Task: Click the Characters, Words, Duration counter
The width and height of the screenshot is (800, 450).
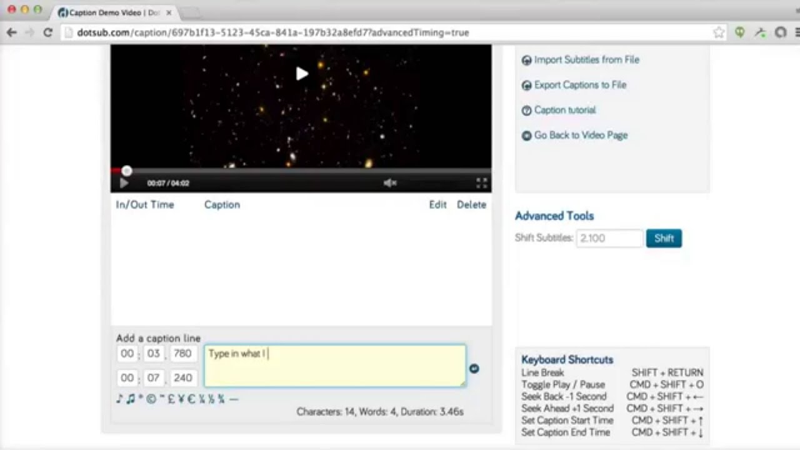Action: (x=380, y=412)
